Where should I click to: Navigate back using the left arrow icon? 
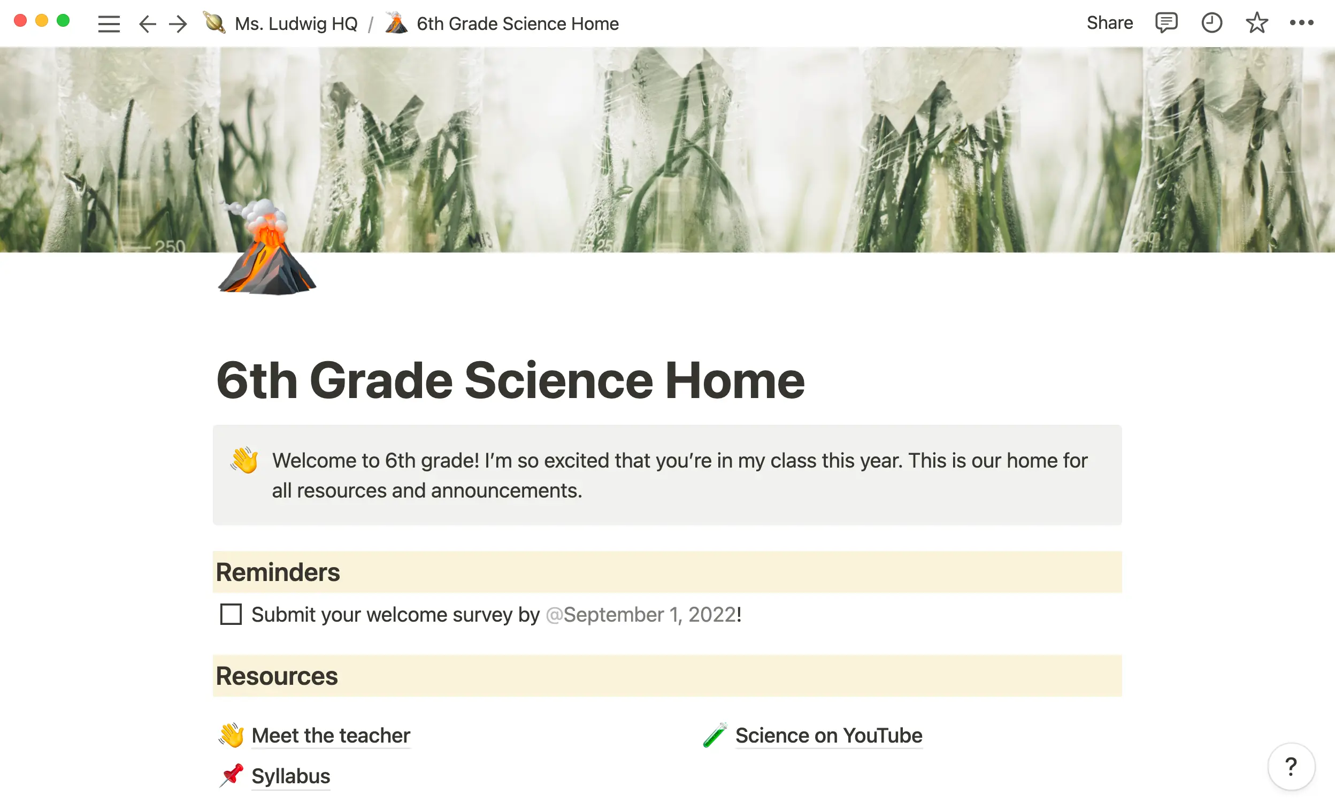pos(147,24)
